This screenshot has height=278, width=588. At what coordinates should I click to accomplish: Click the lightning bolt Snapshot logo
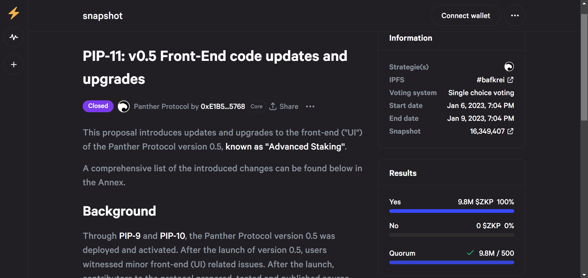point(13,13)
